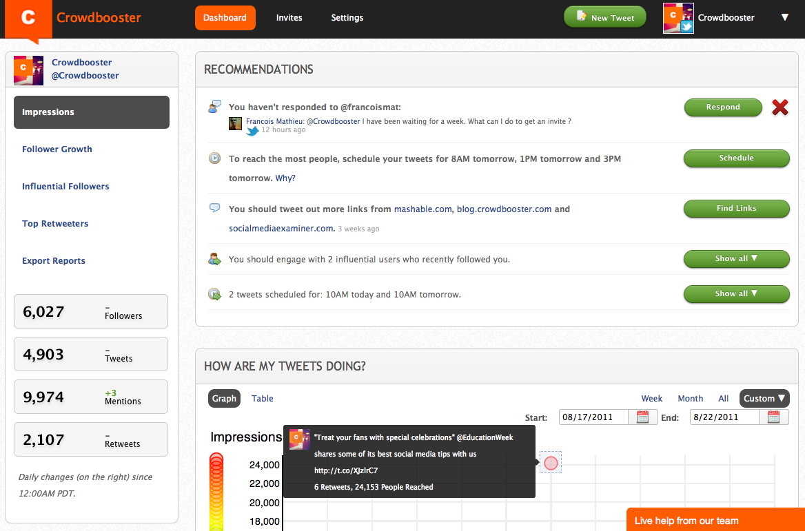Open the Settings tab

click(347, 17)
